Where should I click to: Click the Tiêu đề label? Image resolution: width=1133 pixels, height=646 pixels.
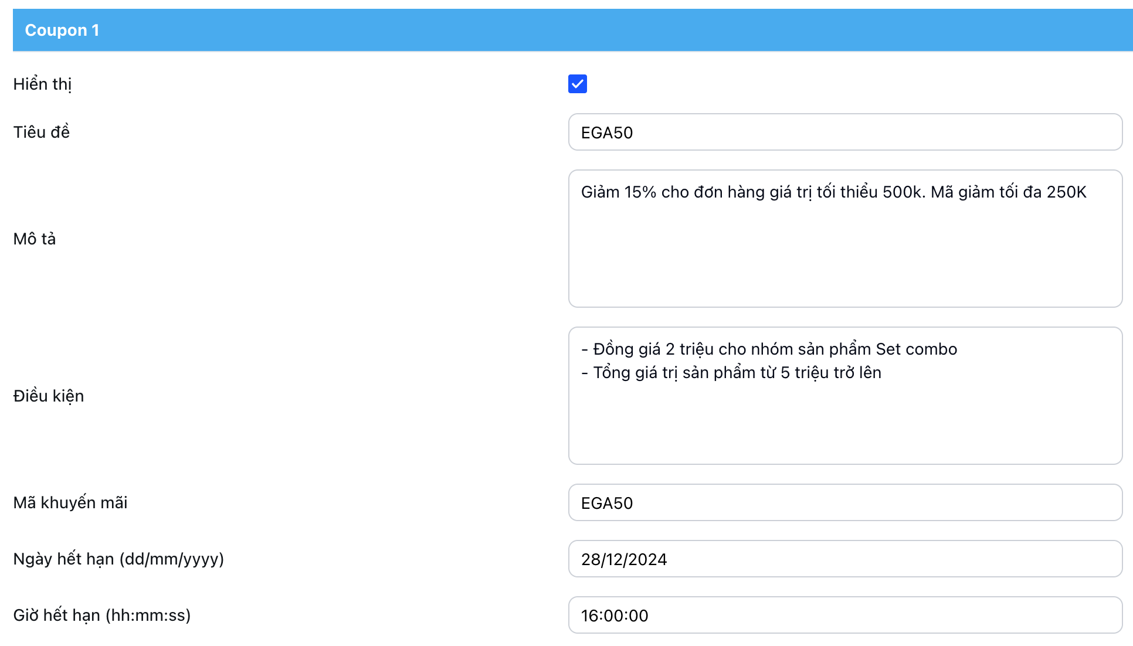point(41,132)
